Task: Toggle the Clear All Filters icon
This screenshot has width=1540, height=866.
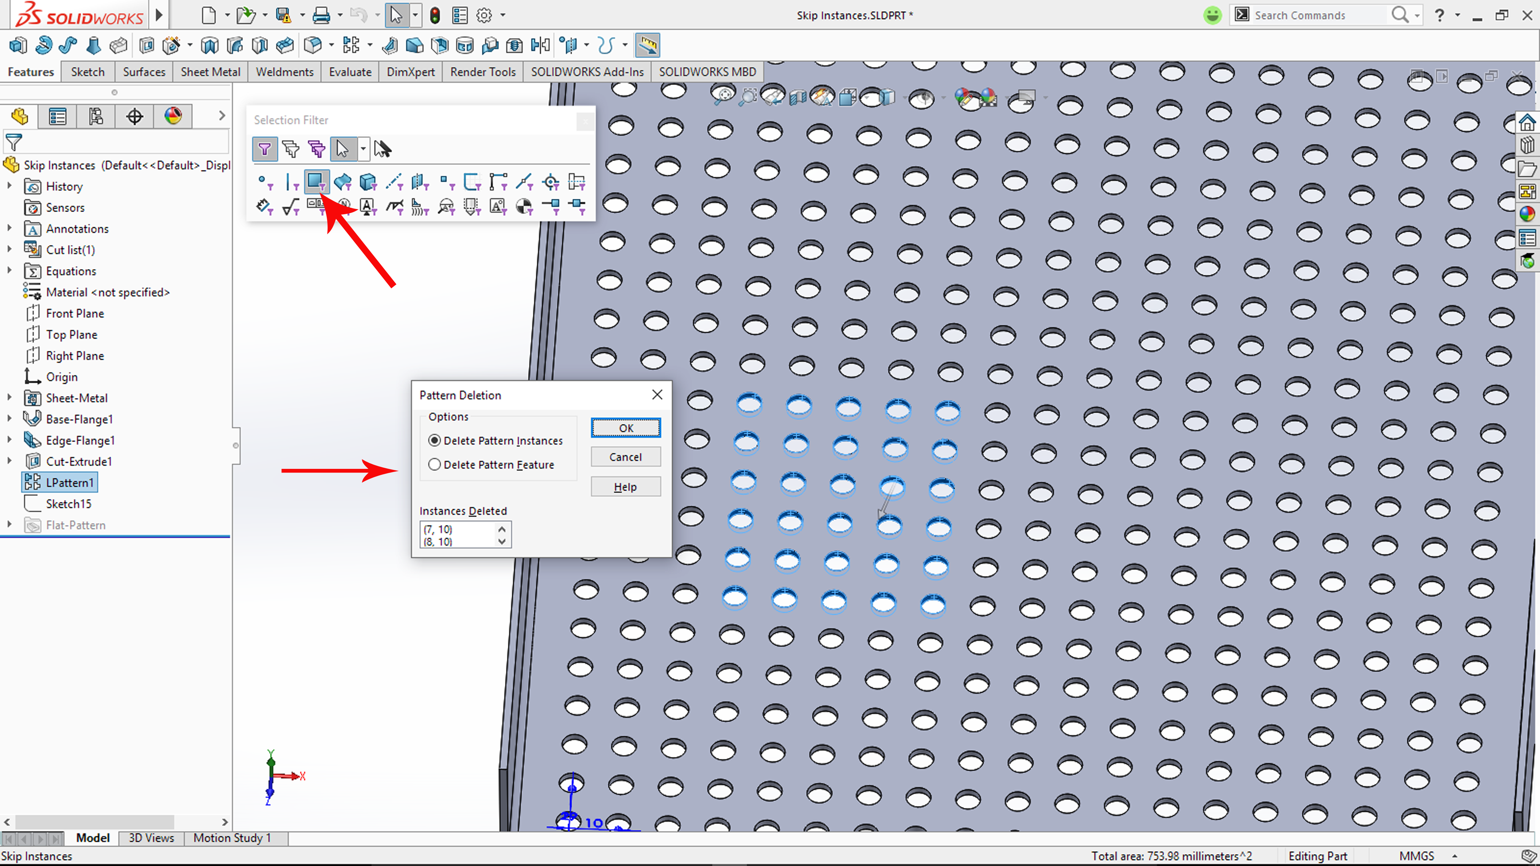Action: coord(291,149)
